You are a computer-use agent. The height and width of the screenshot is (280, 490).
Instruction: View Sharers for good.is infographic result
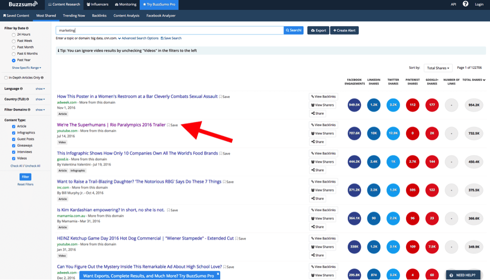click(323, 162)
